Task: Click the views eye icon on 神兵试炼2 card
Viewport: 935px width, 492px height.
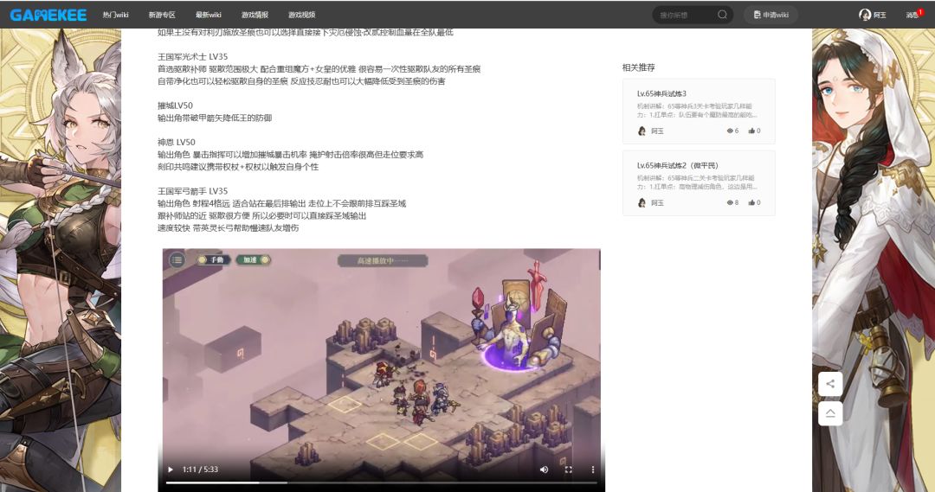Action: coord(730,203)
